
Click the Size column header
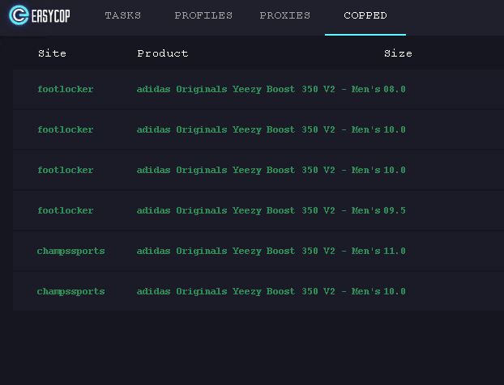[x=398, y=53]
